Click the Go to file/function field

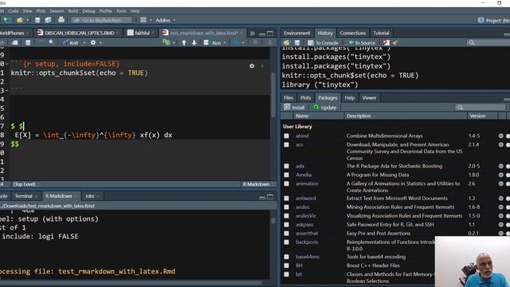click(101, 20)
